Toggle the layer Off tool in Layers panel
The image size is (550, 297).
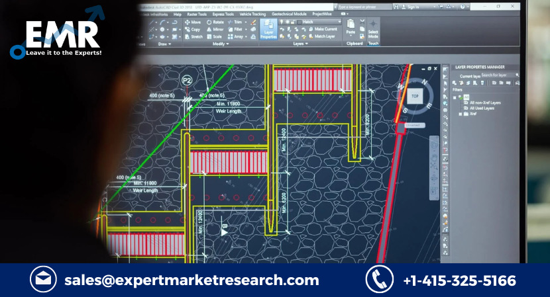click(282, 29)
